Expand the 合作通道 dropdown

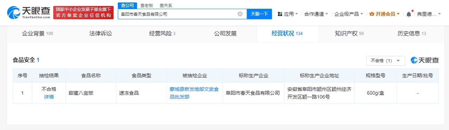tap(316, 14)
